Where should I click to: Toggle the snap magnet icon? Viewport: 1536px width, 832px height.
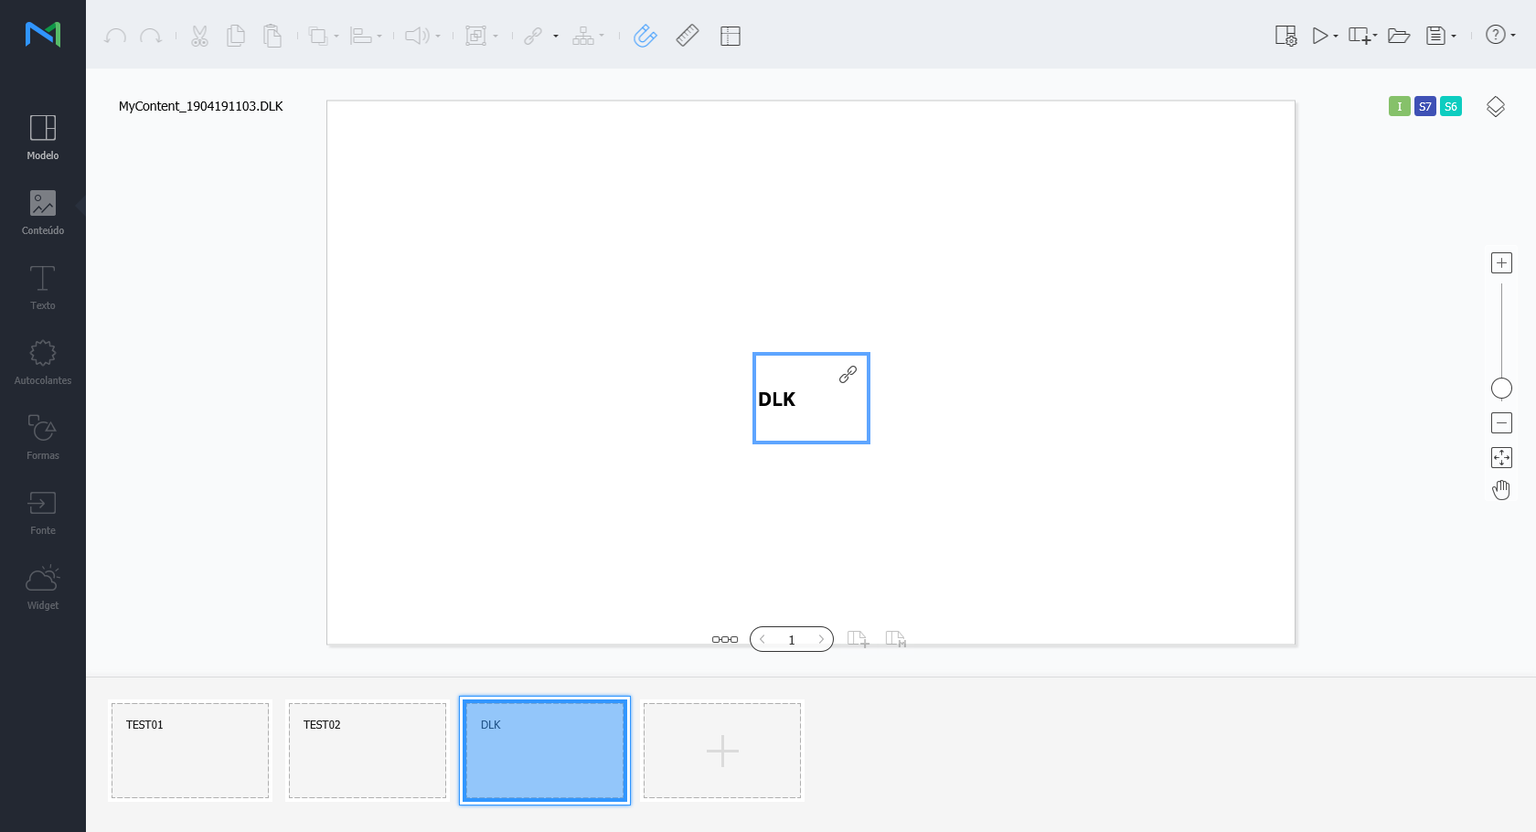[645, 36]
